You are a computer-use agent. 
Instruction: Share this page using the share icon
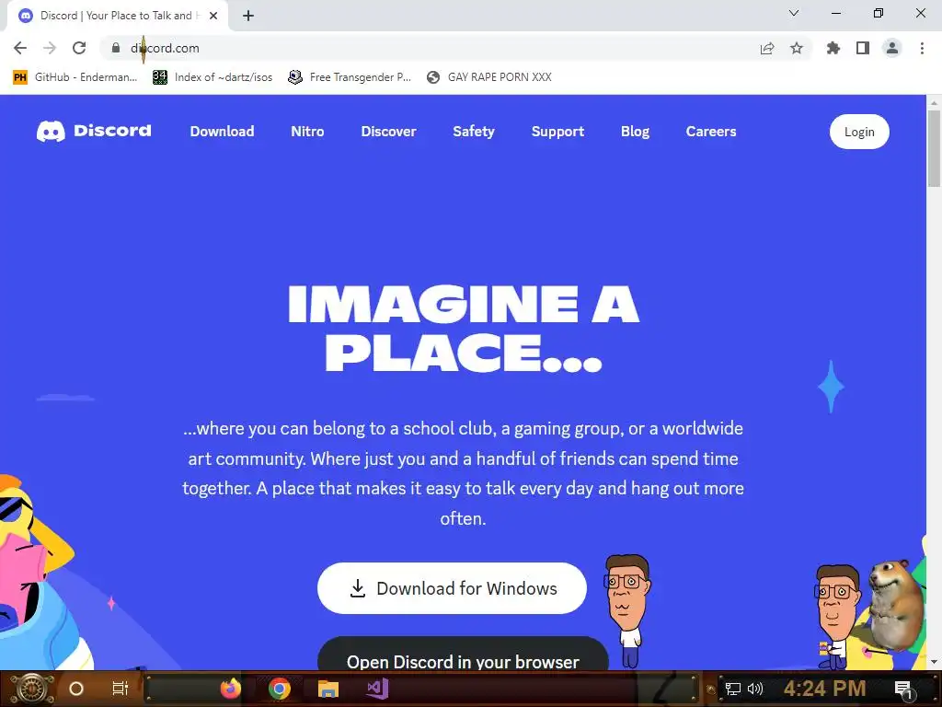[x=767, y=48]
